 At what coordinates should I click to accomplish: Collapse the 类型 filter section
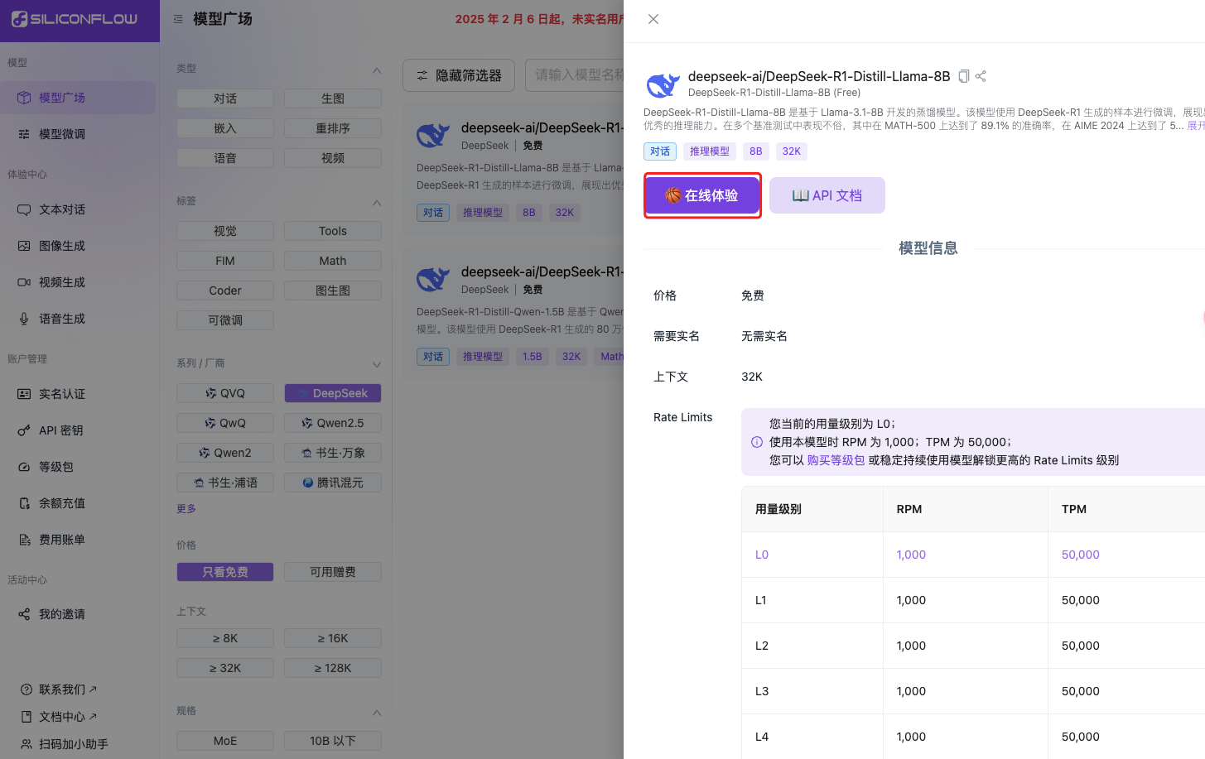[377, 70]
